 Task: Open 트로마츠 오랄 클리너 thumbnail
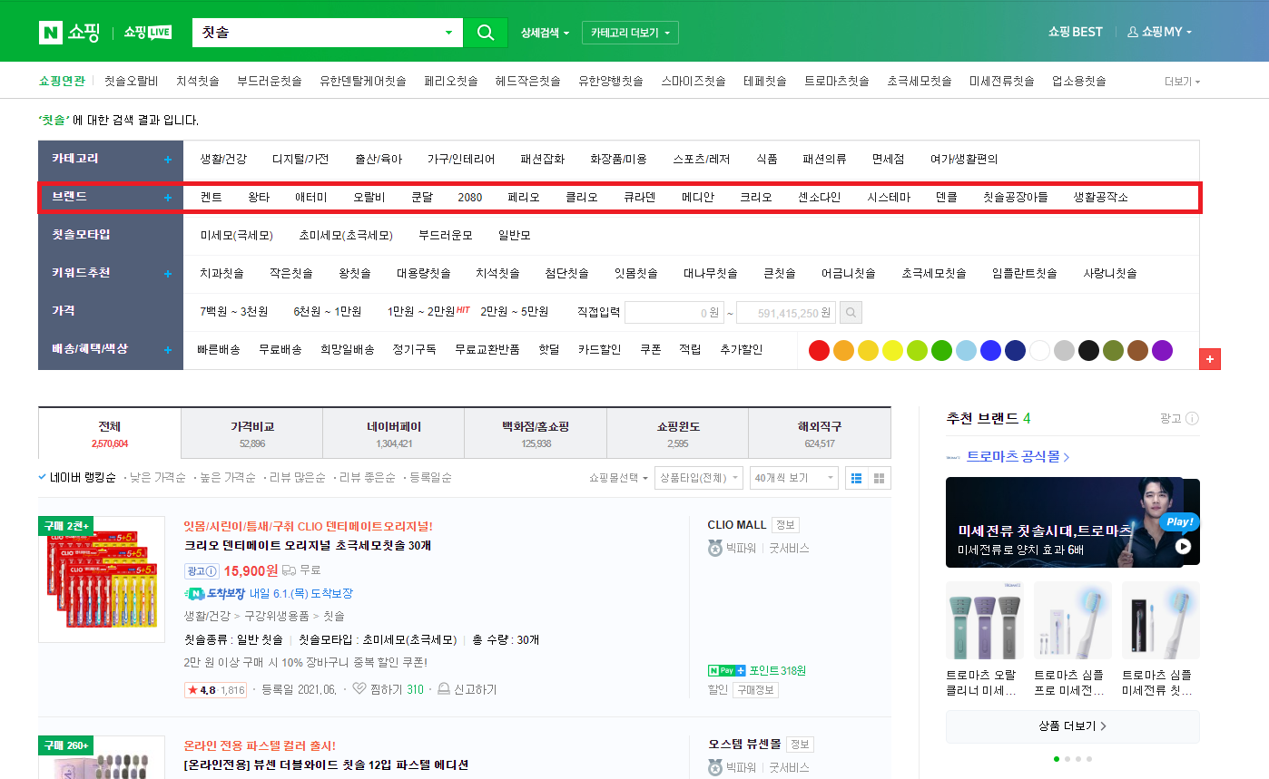(x=985, y=620)
